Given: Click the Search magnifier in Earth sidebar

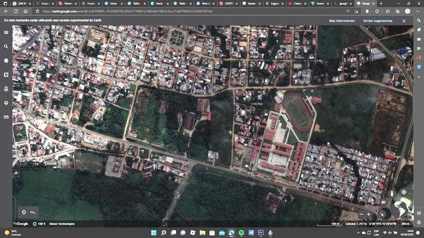Looking at the screenshot, I should click(x=6, y=46).
